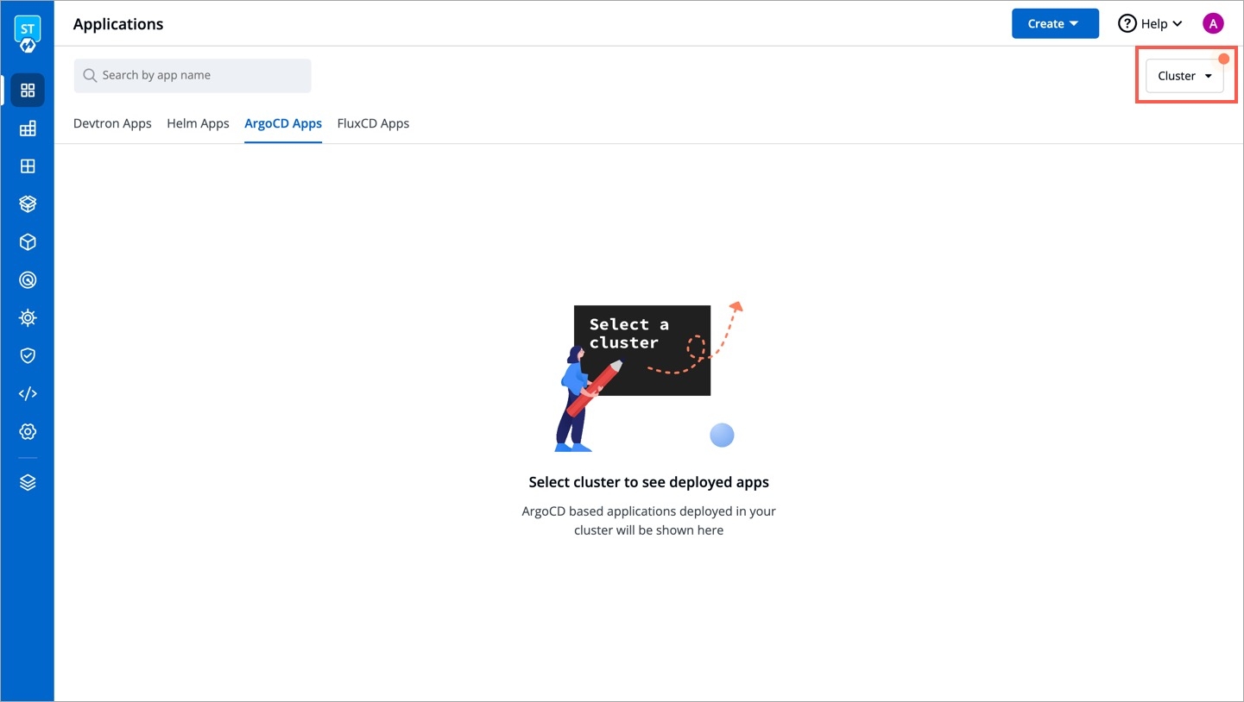Open the global configurations gear icon

[28, 431]
